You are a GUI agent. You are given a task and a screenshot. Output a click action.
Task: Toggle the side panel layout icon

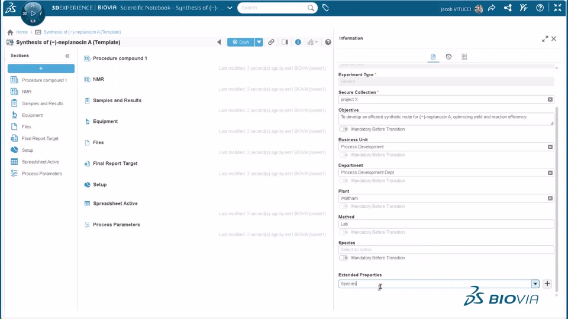(x=285, y=43)
